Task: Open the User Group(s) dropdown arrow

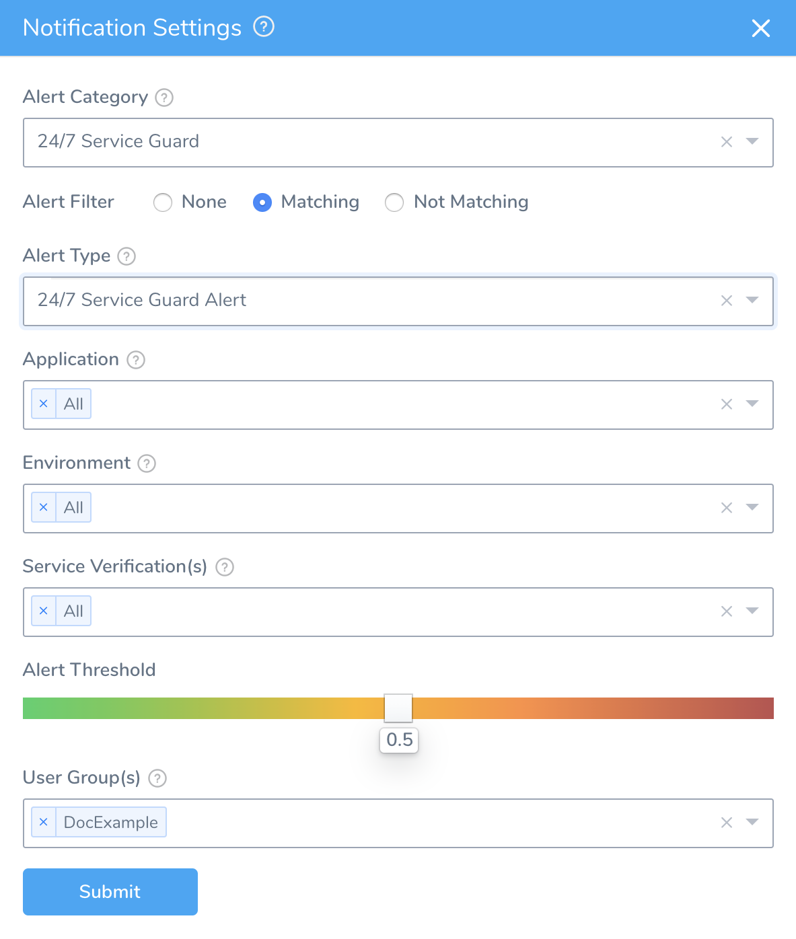Action: pyautogui.click(x=752, y=822)
